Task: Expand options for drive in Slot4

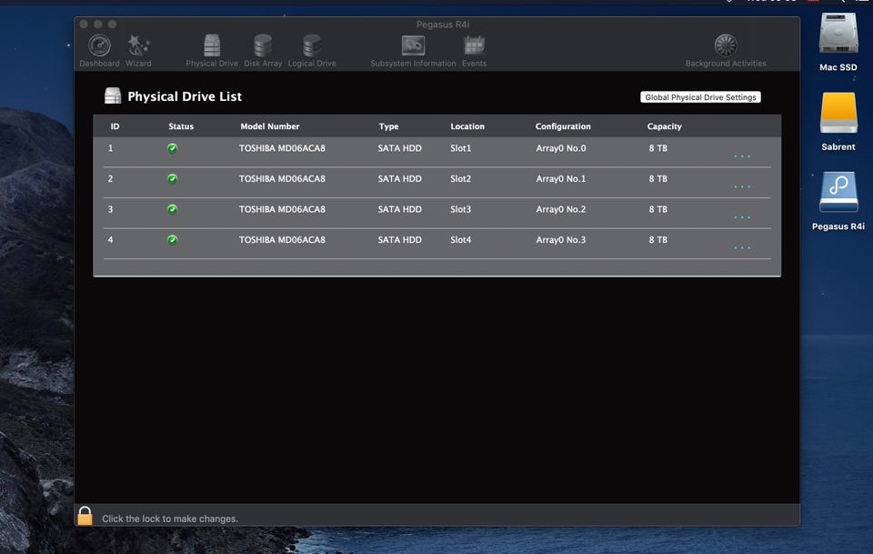Action: [742, 247]
